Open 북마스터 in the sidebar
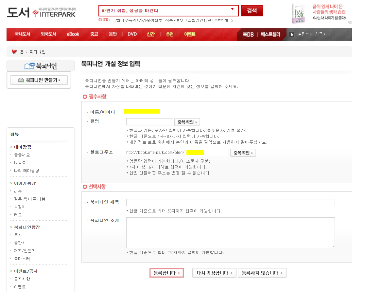Screen dimensions: 366x292 [22, 259]
